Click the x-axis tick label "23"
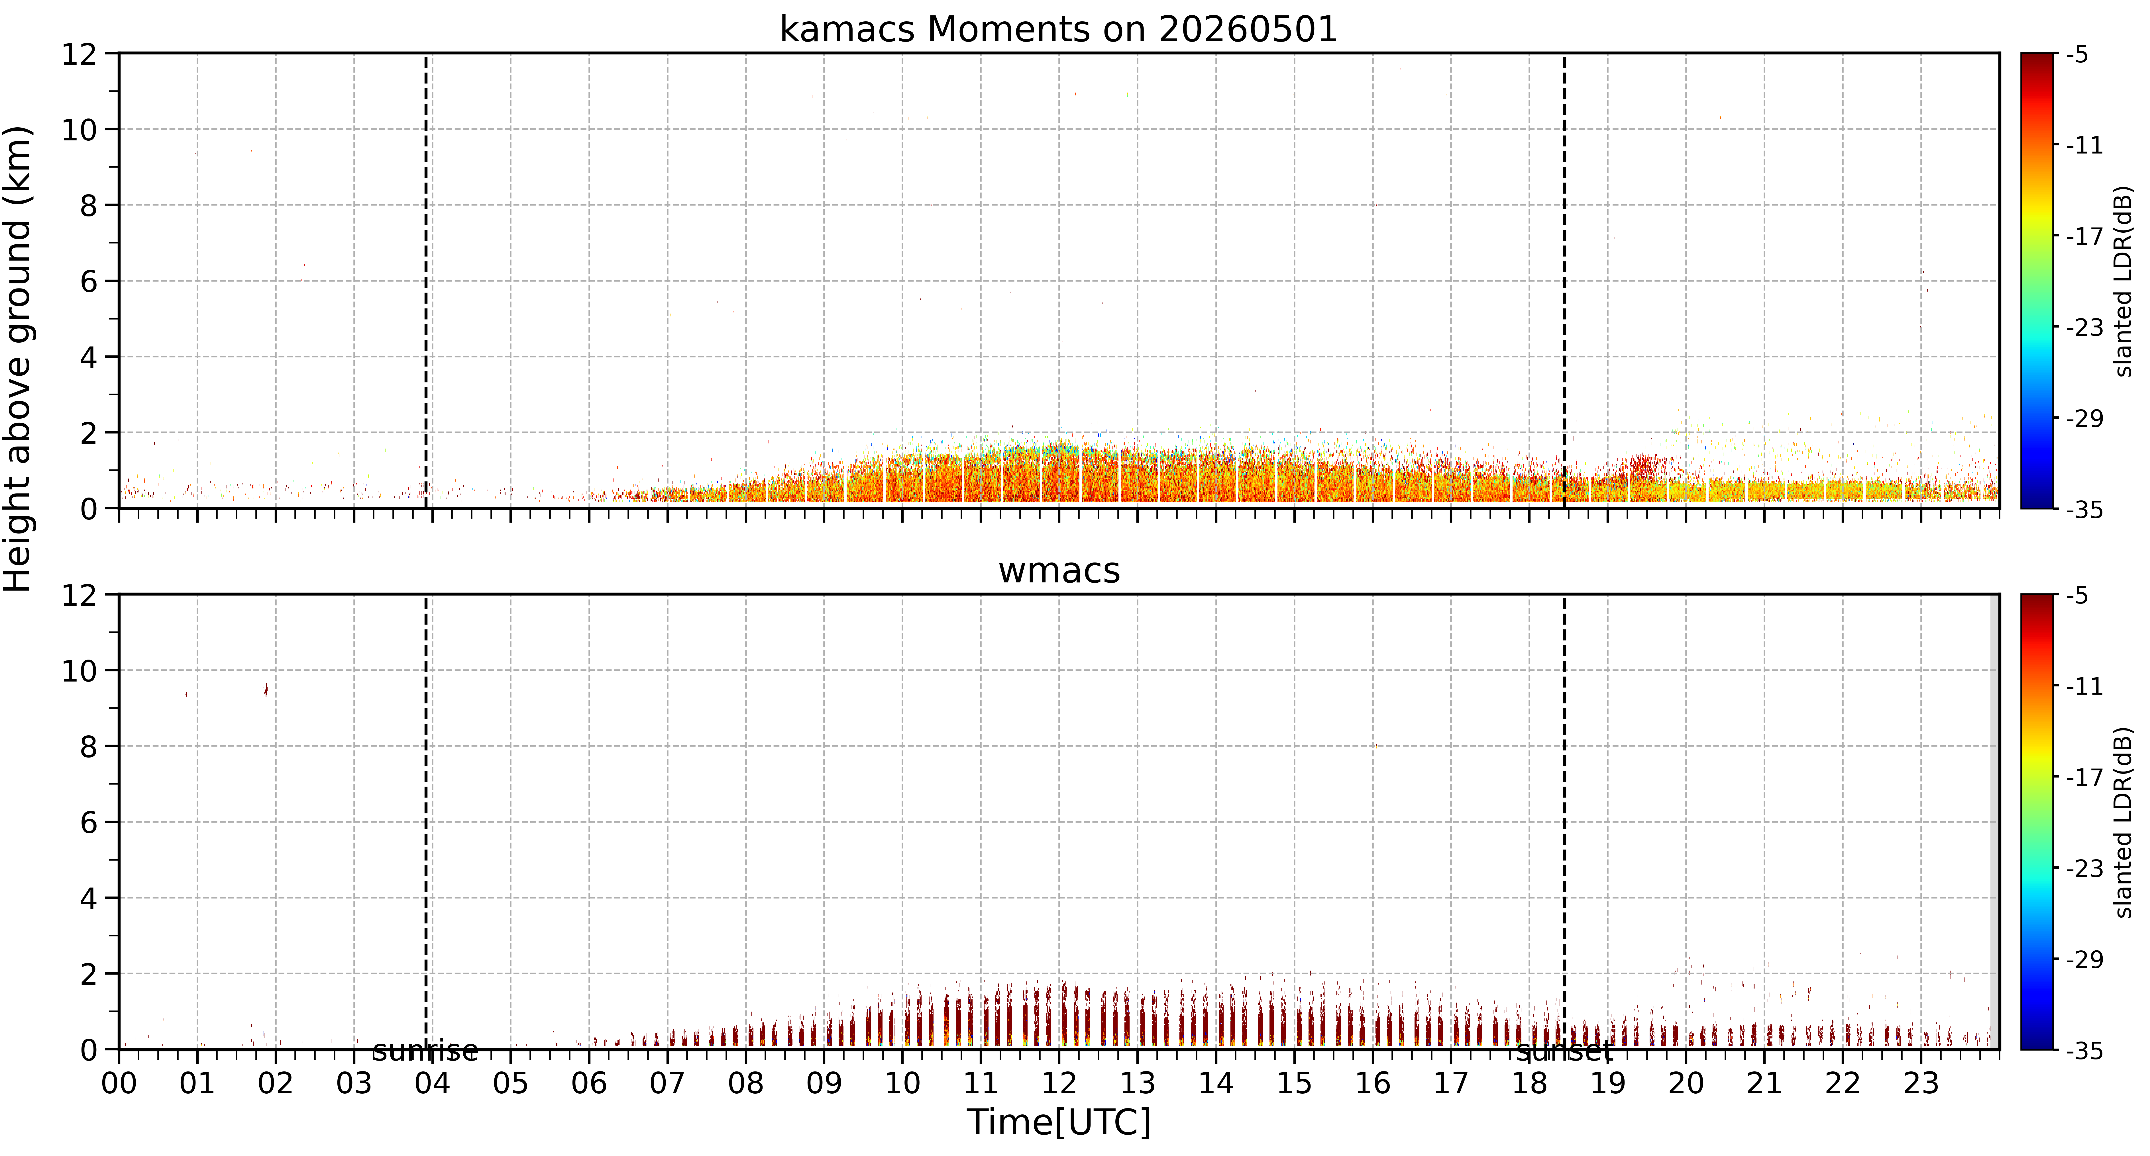 point(1921,1083)
